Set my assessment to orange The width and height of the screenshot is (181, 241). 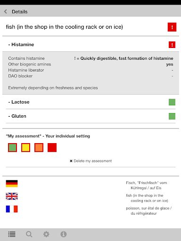click(39, 147)
